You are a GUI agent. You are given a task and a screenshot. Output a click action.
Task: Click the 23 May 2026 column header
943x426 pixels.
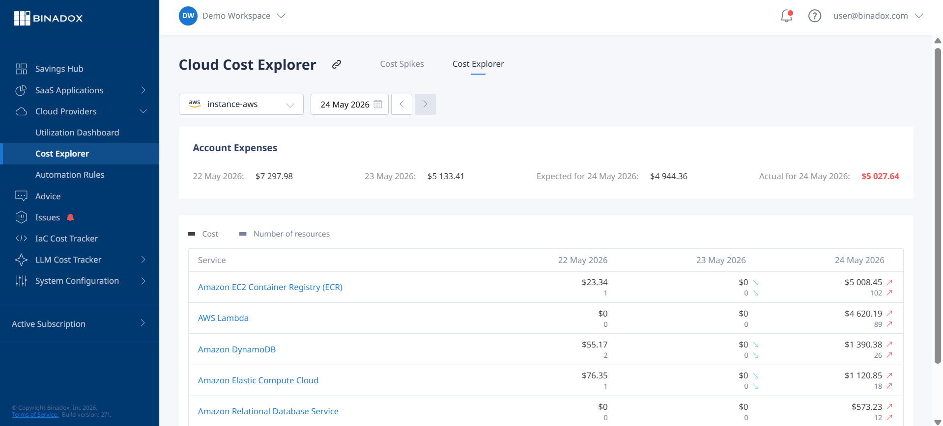tap(721, 260)
